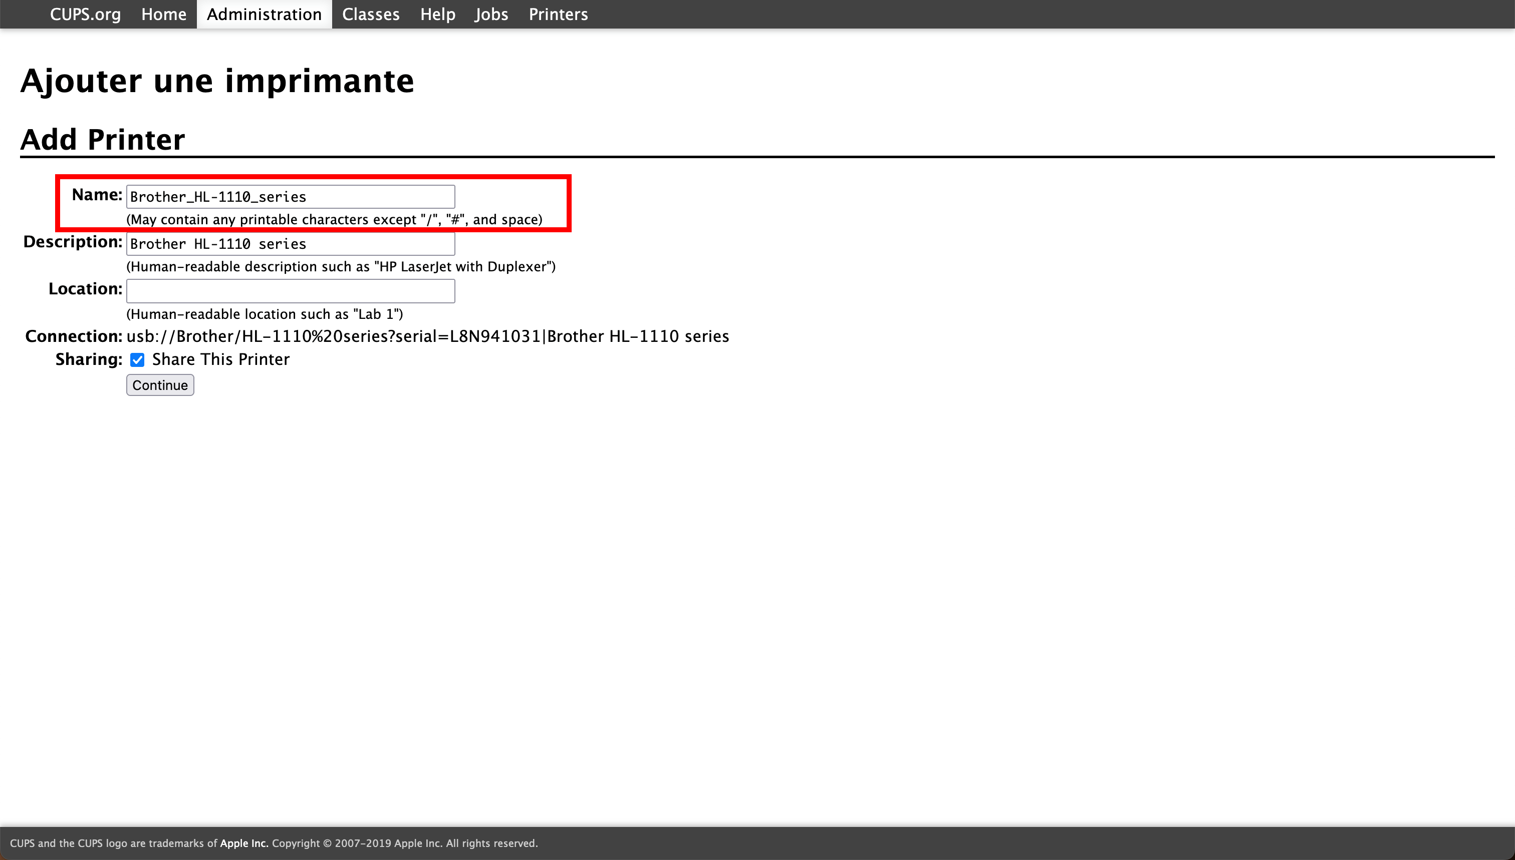Image resolution: width=1515 pixels, height=860 pixels.
Task: Click the 'Share This Printer' label text
Action: [x=220, y=359]
